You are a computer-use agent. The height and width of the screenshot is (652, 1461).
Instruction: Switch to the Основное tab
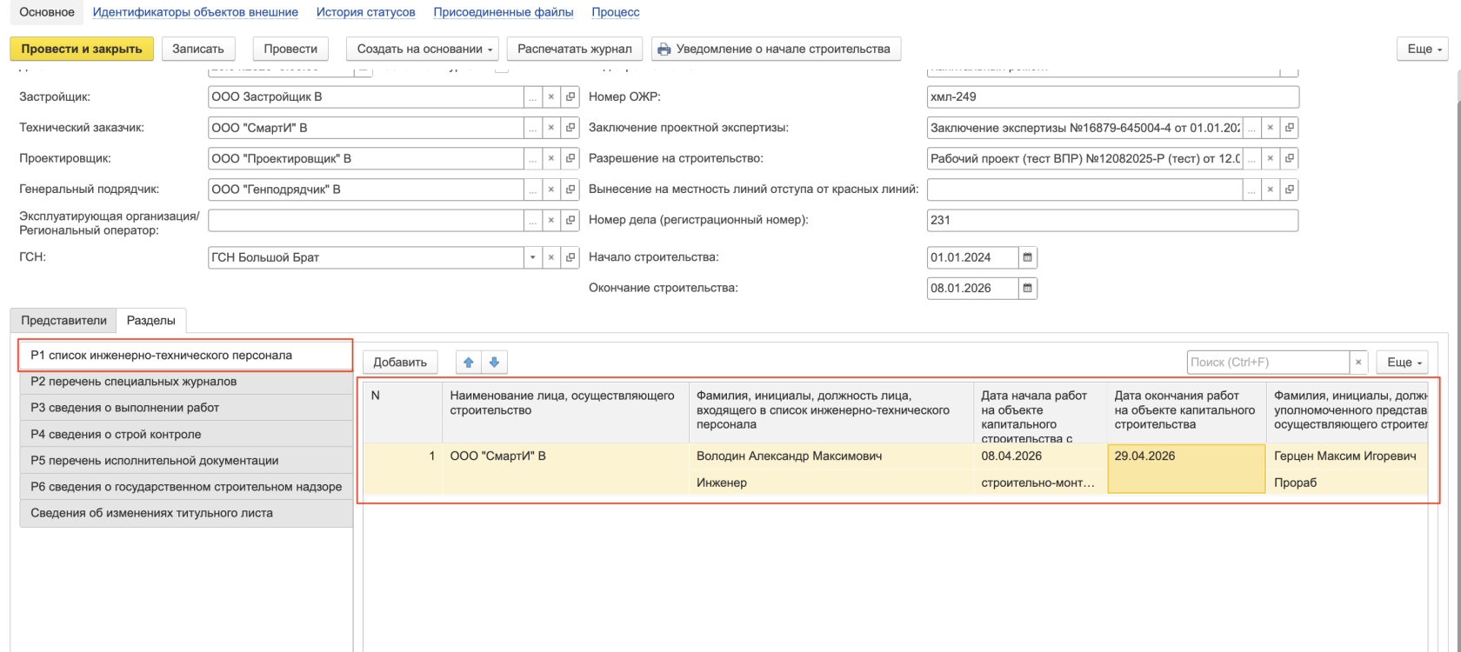(48, 12)
